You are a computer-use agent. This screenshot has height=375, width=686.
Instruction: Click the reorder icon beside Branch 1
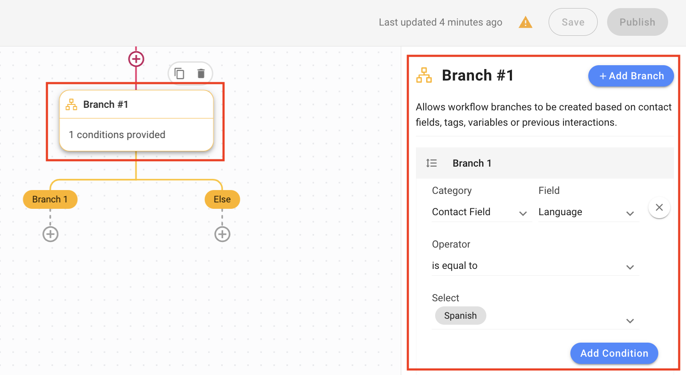(x=431, y=163)
